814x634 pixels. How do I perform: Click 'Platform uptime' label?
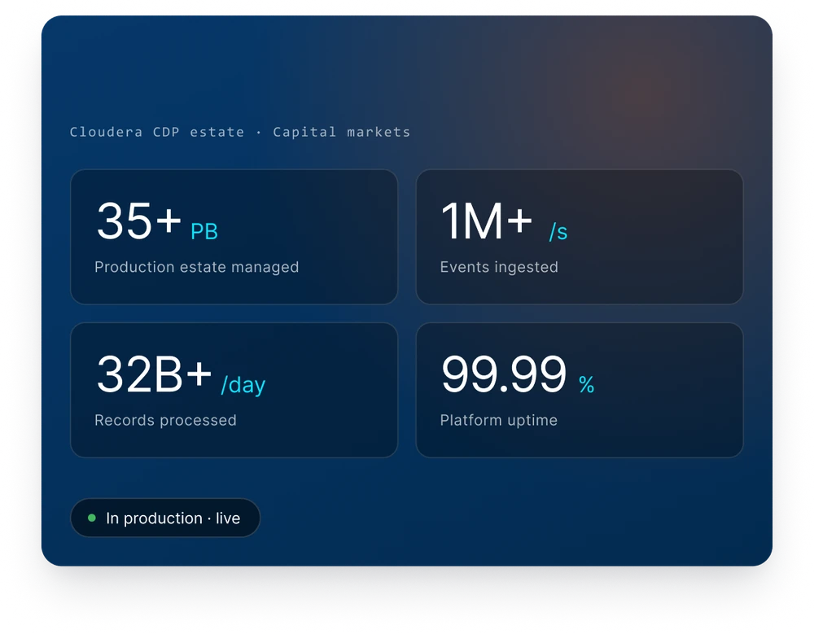coord(499,420)
